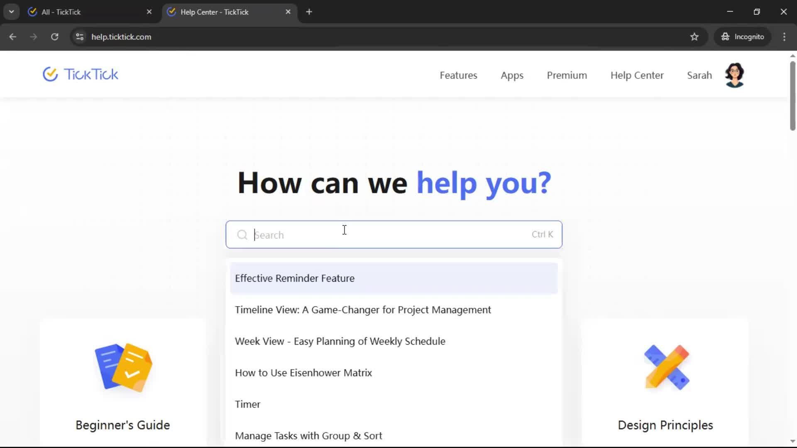797x448 pixels.
Task: View site information icon beside URL
Action: tap(80, 37)
